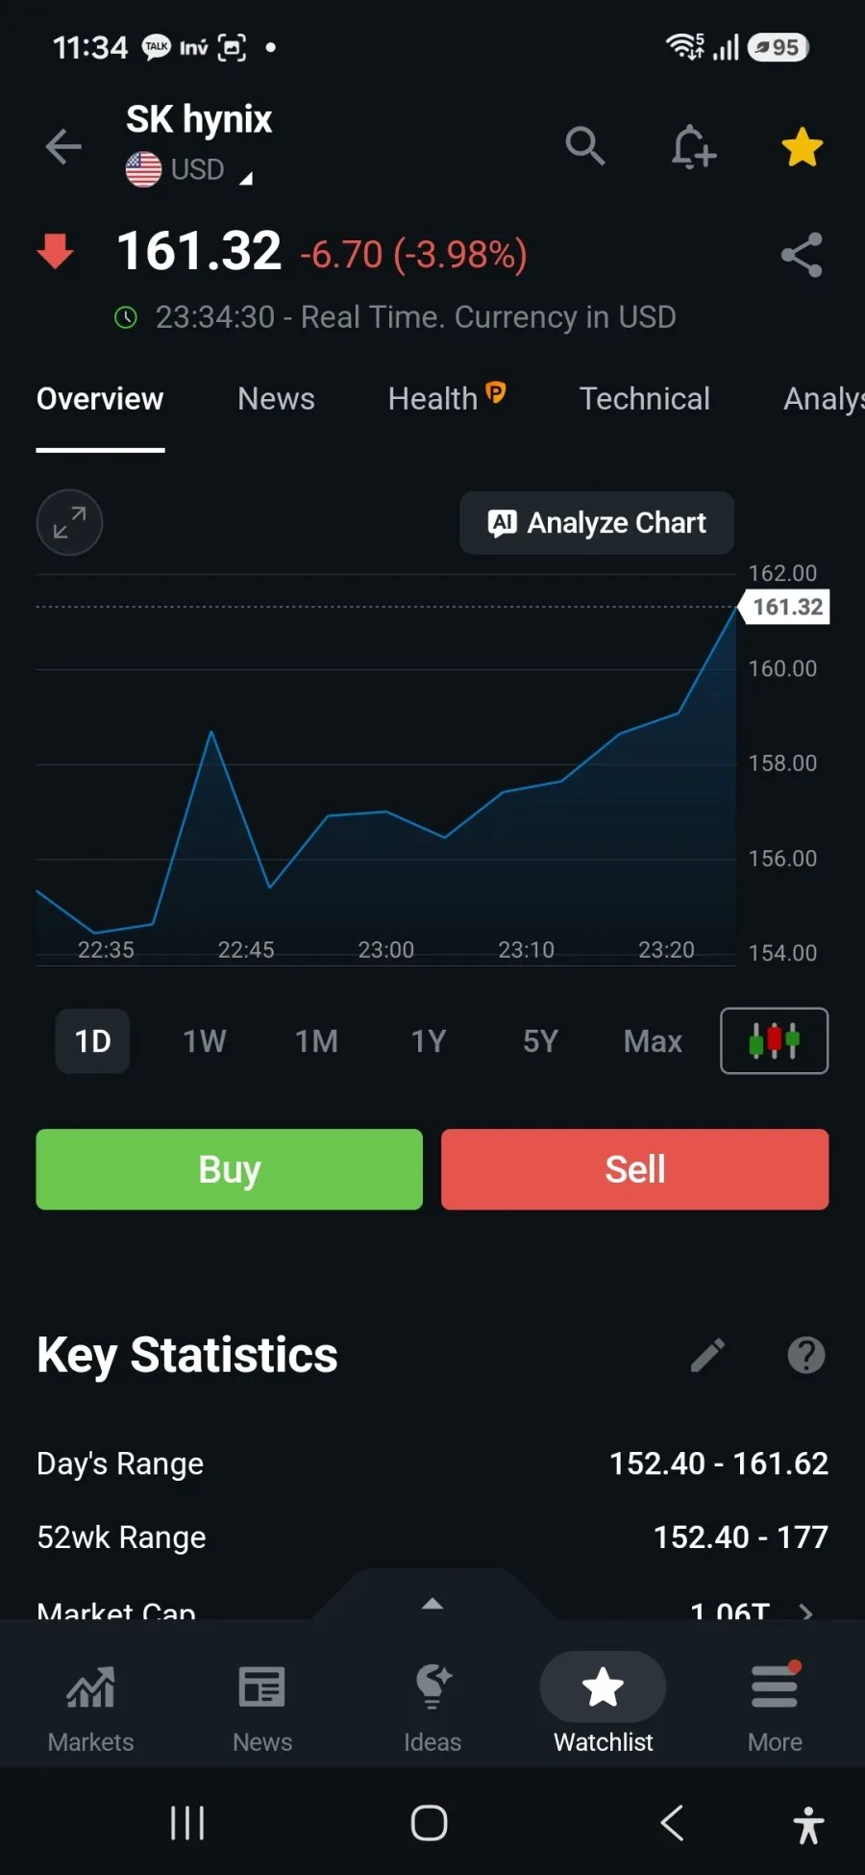Tap the red Sell button
865x1875 pixels.
pyautogui.click(x=635, y=1169)
